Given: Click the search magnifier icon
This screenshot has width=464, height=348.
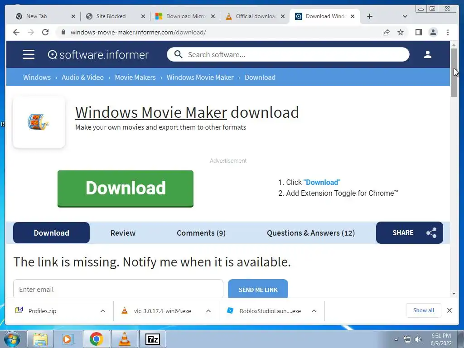Looking at the screenshot, I should [x=179, y=54].
